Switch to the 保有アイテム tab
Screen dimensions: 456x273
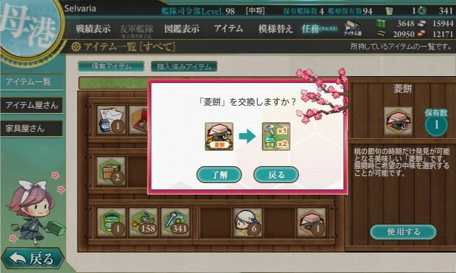[x=111, y=67]
